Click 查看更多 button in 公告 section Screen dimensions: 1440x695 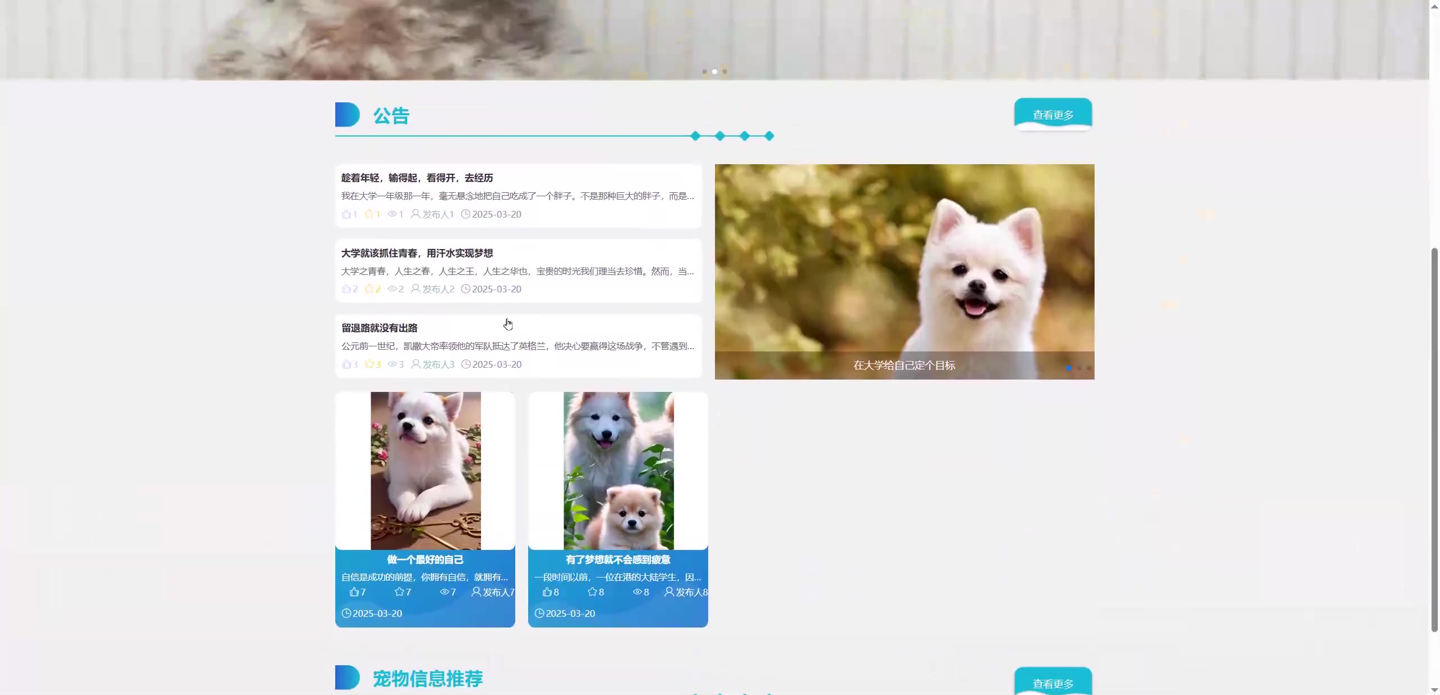click(1052, 115)
